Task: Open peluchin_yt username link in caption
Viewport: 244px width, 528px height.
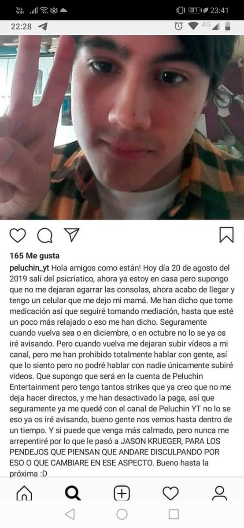Action: (x=30, y=268)
